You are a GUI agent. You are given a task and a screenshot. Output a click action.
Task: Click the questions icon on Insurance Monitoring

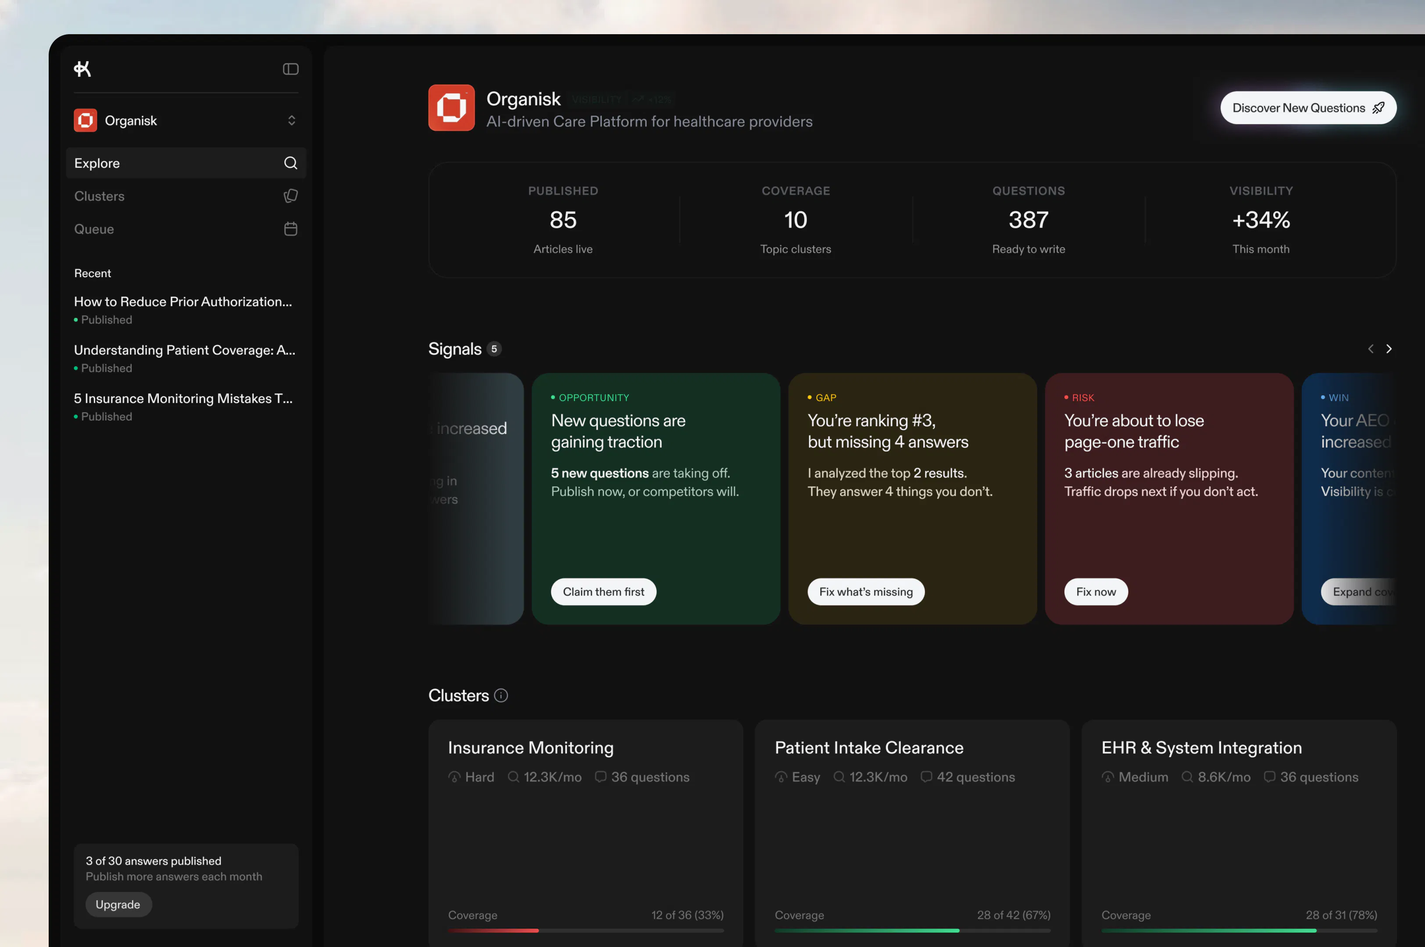[x=600, y=777]
